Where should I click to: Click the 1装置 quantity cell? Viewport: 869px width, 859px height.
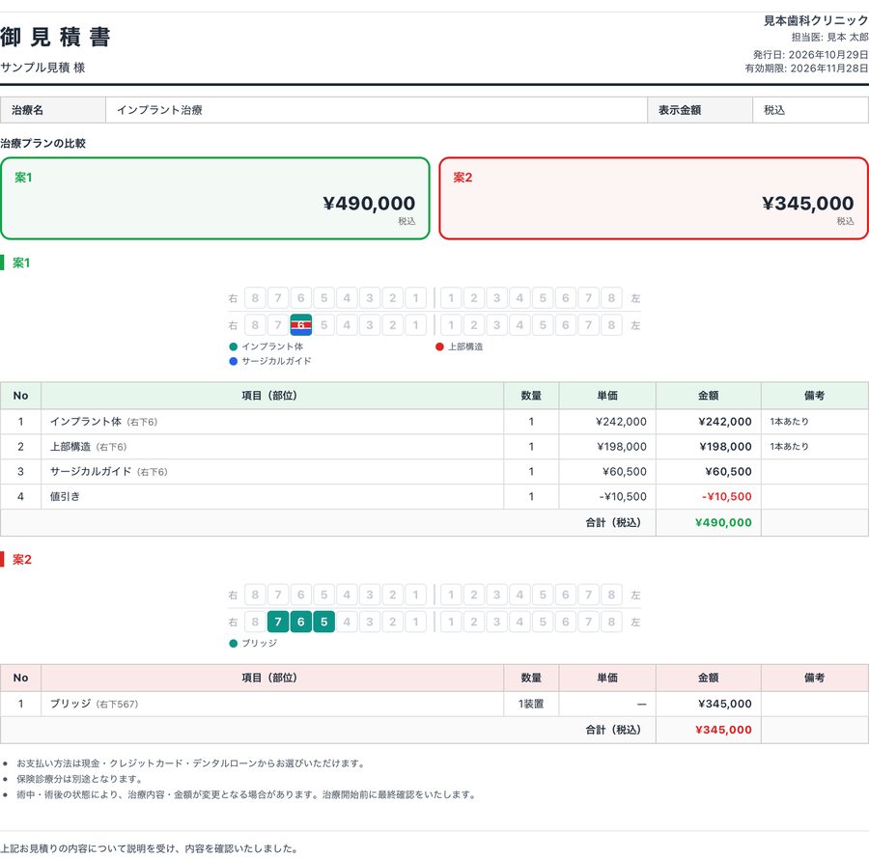point(531,704)
